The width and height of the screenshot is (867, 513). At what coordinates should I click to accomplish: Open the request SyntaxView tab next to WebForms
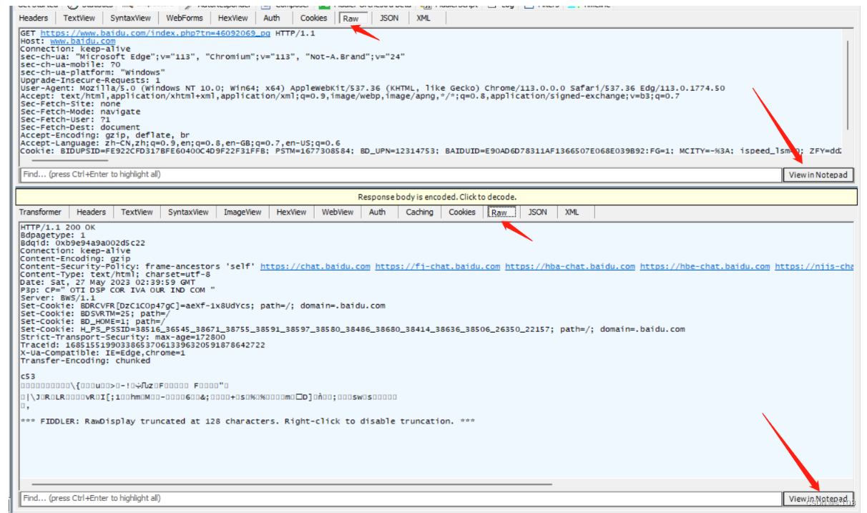(x=131, y=18)
